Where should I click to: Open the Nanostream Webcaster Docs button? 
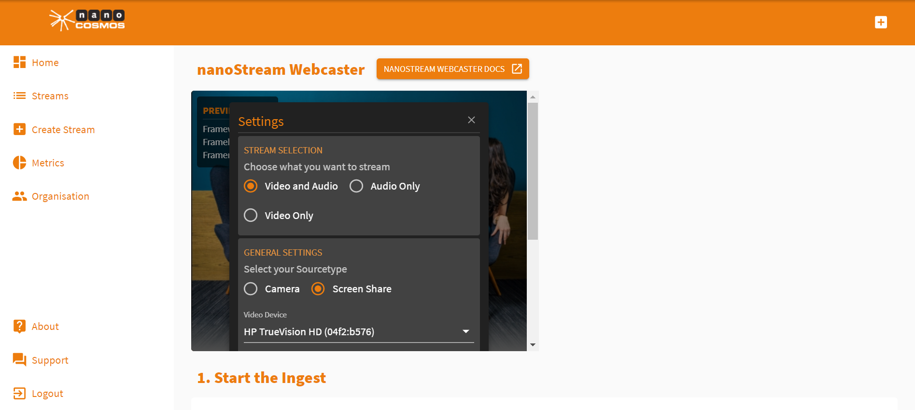(x=453, y=69)
